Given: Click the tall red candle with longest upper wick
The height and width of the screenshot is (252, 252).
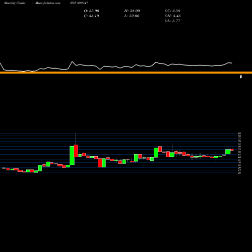Looking at the screenshot, I should (76, 151).
